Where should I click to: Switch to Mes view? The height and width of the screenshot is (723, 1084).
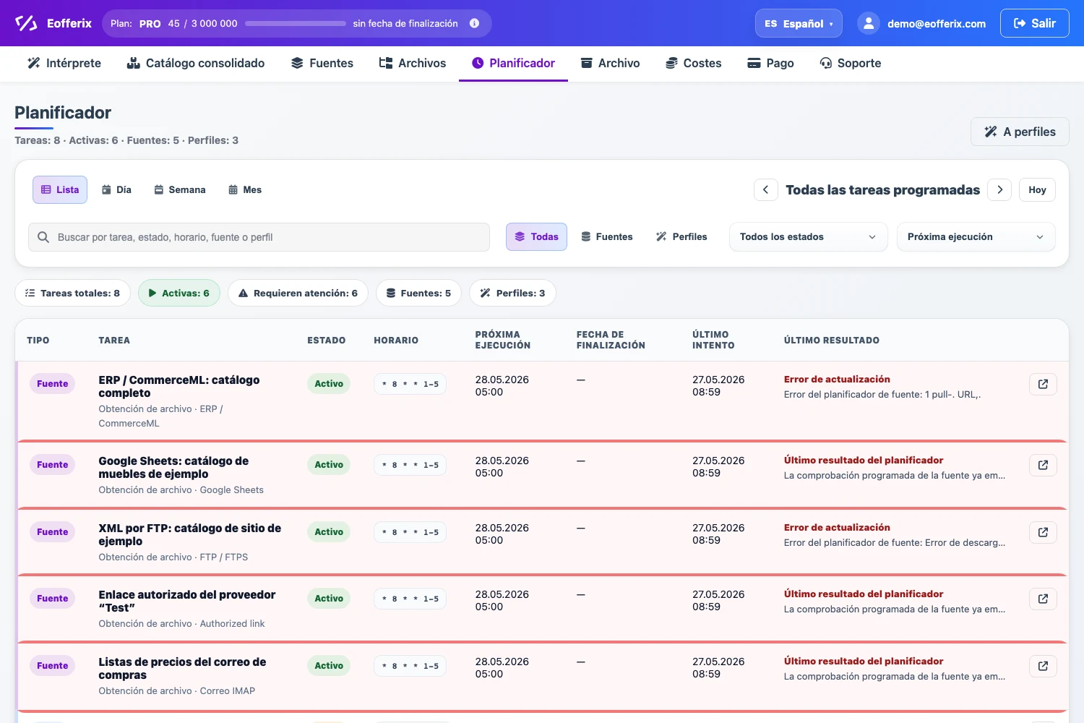pos(245,189)
